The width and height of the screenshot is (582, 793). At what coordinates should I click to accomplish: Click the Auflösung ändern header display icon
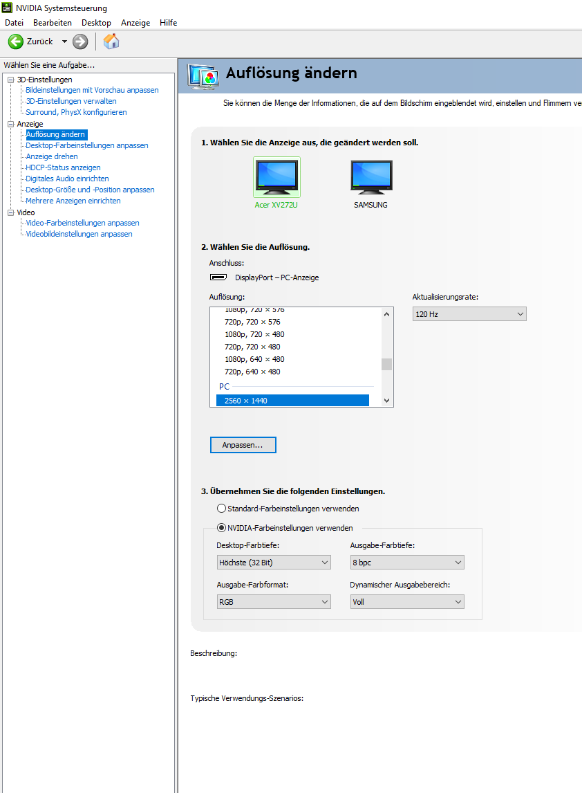coord(203,76)
